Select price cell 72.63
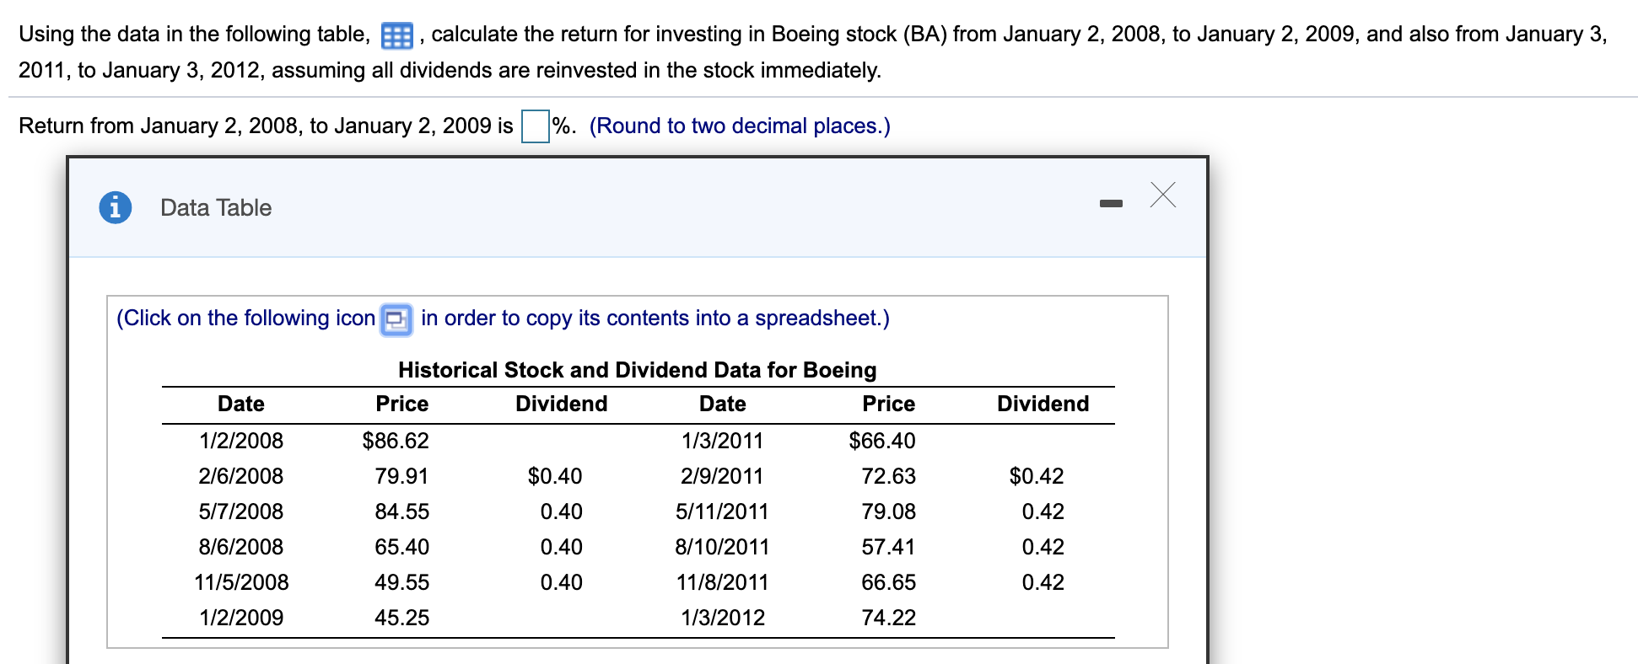Screen dimensions: 1638x664 (888, 476)
